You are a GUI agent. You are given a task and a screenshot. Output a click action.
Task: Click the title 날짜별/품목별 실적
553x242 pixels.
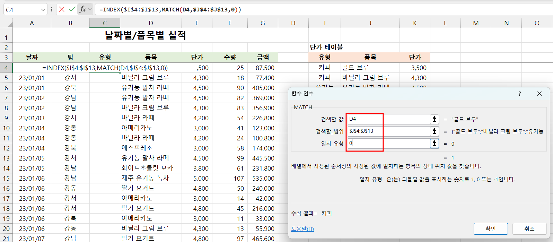pyautogui.click(x=146, y=35)
